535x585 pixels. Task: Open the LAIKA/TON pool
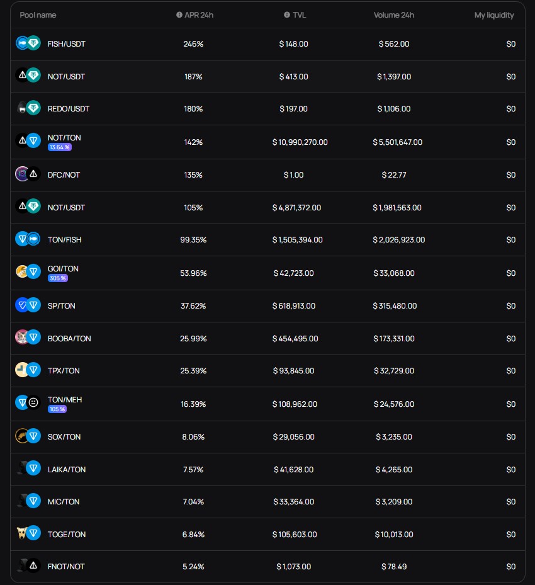pyautogui.click(x=267, y=469)
